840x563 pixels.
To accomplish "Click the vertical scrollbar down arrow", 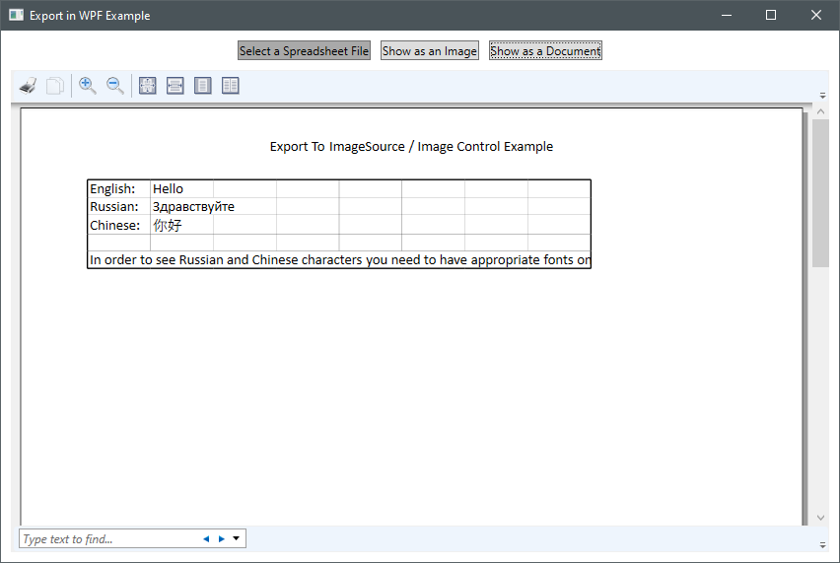I will tap(820, 518).
